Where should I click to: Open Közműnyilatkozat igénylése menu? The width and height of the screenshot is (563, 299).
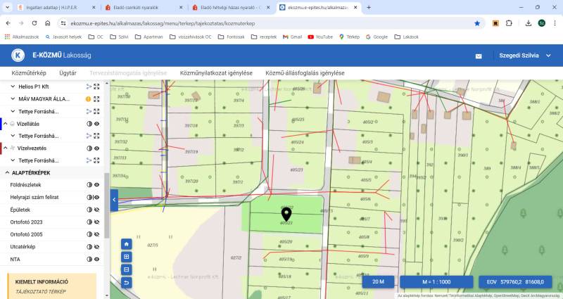[x=216, y=73]
